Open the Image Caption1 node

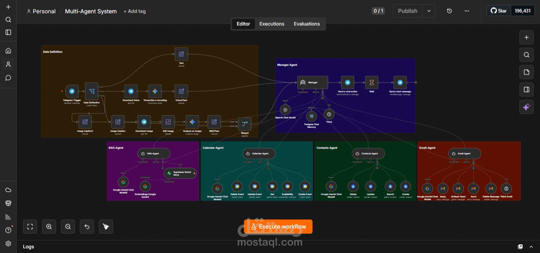click(85, 122)
